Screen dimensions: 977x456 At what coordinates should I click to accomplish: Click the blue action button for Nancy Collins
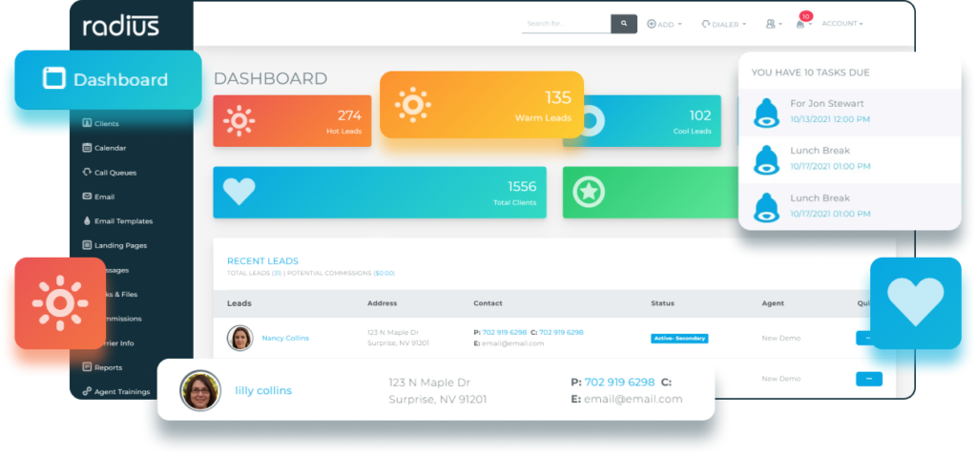868,338
